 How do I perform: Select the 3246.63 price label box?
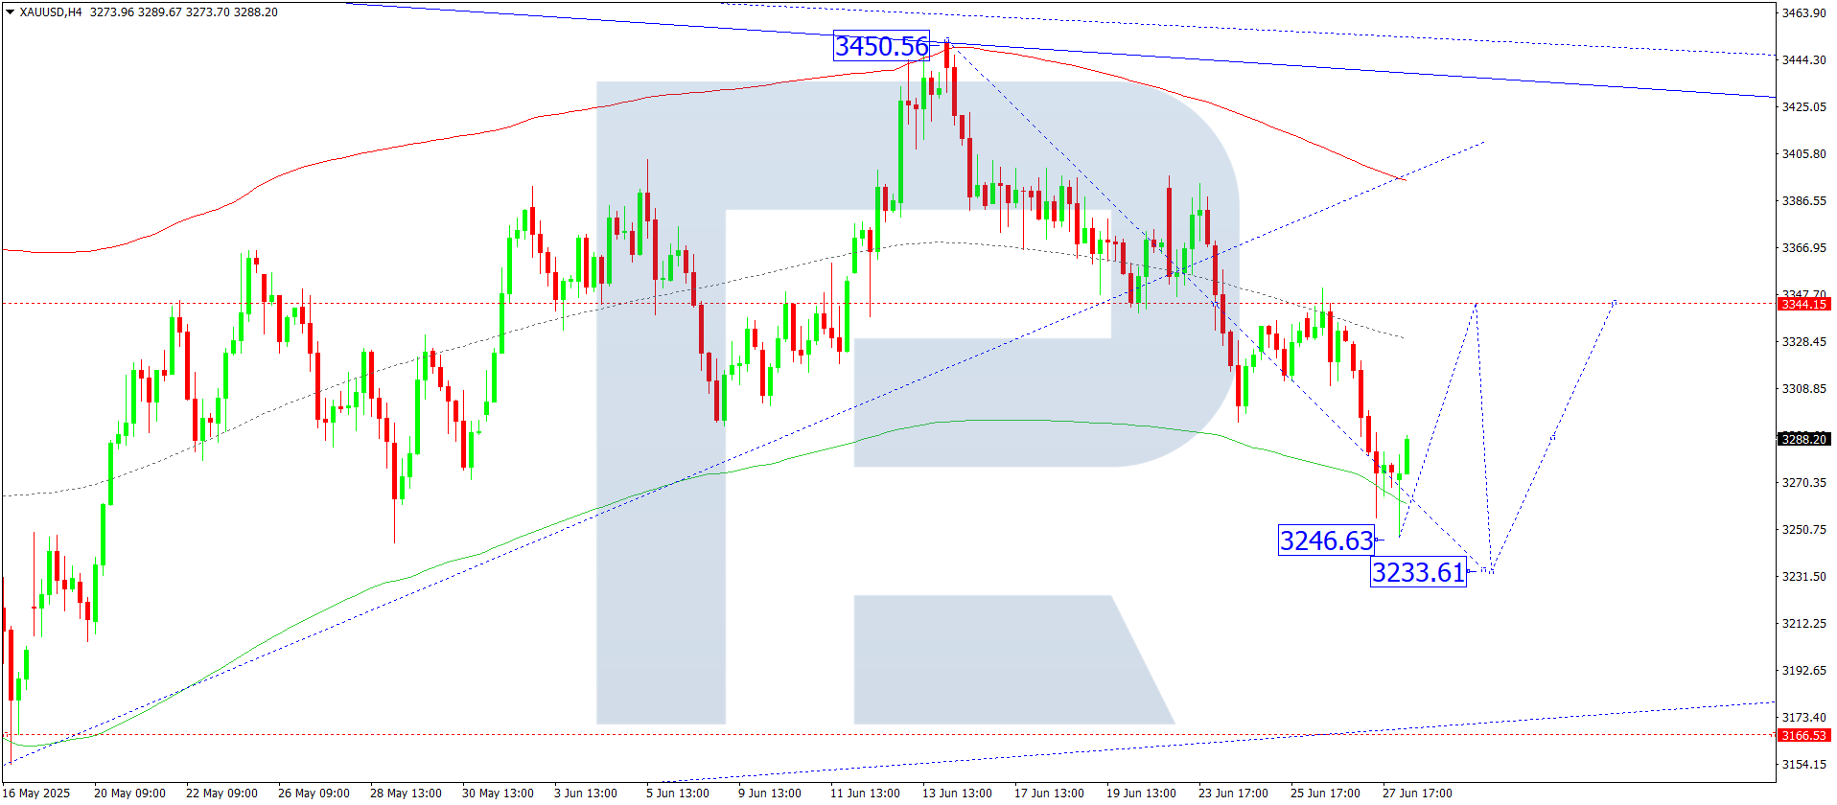click(1327, 540)
